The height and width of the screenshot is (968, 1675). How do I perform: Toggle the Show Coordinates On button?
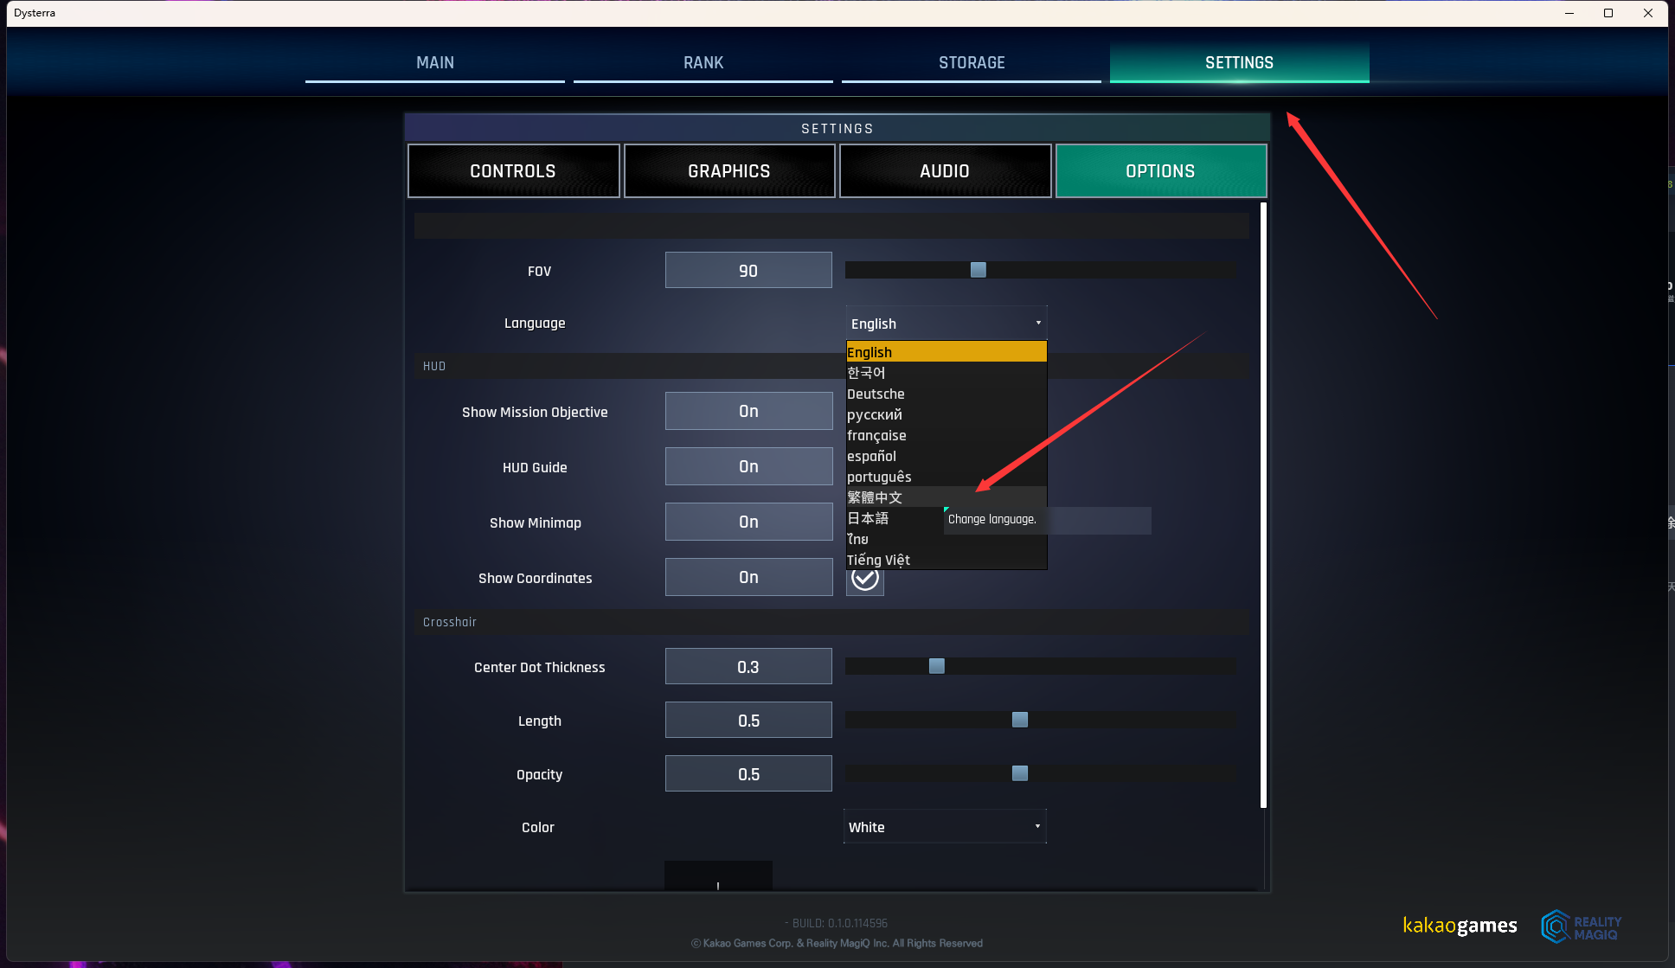click(x=748, y=577)
